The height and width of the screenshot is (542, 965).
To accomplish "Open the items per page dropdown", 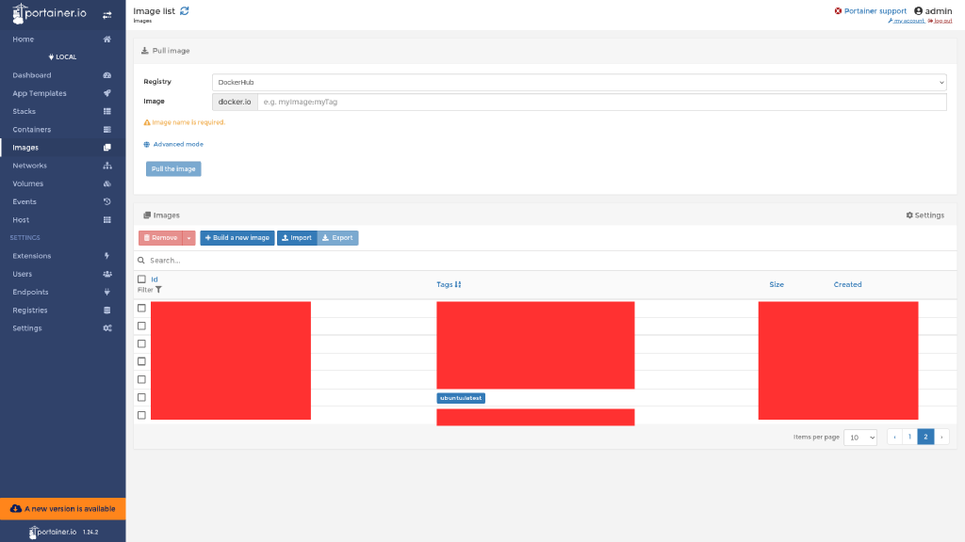I will pos(859,437).
